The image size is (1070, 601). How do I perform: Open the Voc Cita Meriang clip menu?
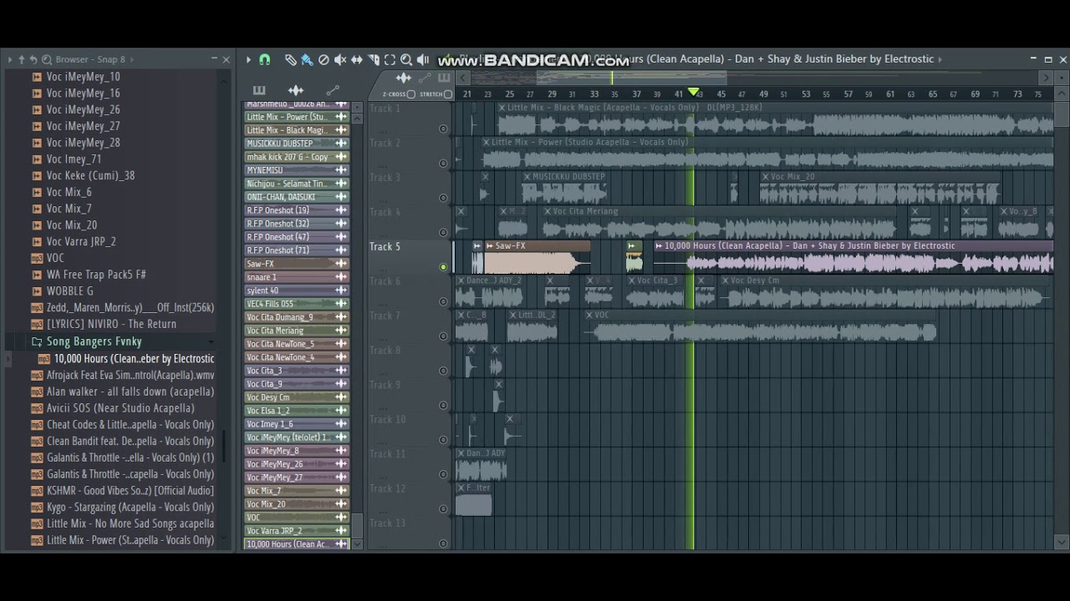[x=548, y=211]
